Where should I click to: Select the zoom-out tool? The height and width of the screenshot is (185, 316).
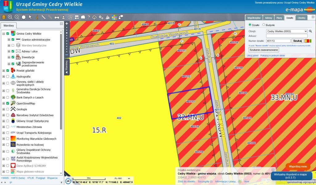tap(16, 18)
